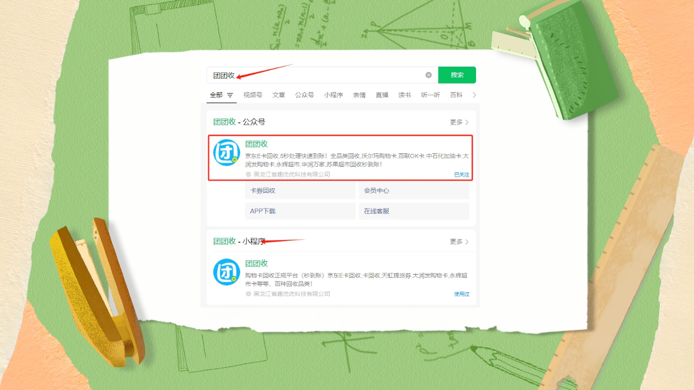The image size is (694, 390).
Task: Click the green 搜索 search button
Action: point(457,75)
